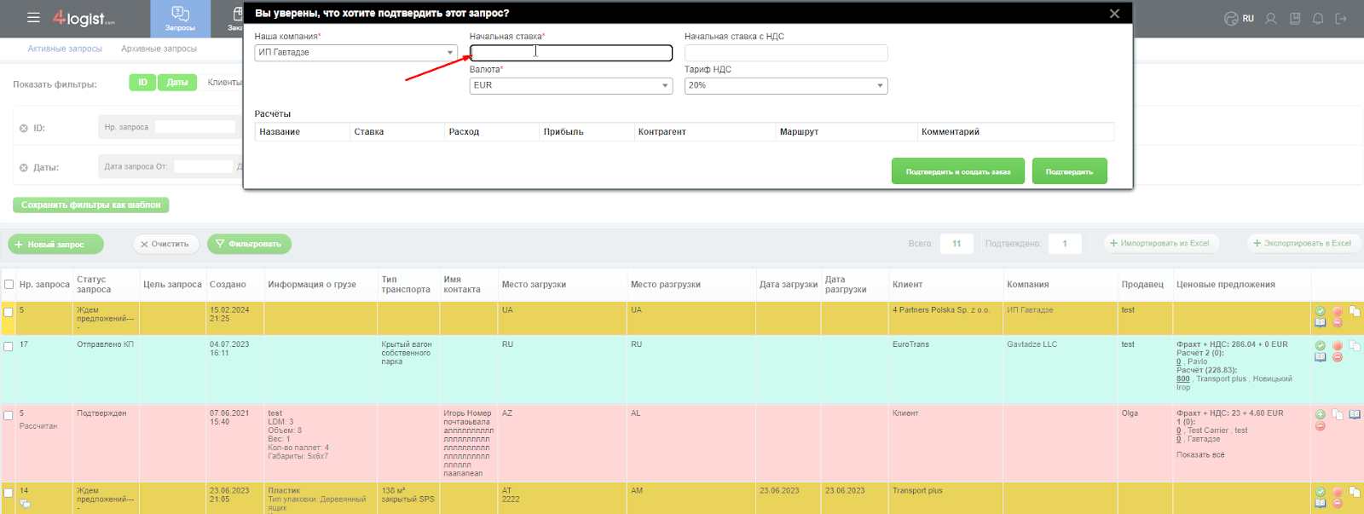Open the bookmark book icon in header
Screen dimensions: 1364x514
click(x=1295, y=18)
